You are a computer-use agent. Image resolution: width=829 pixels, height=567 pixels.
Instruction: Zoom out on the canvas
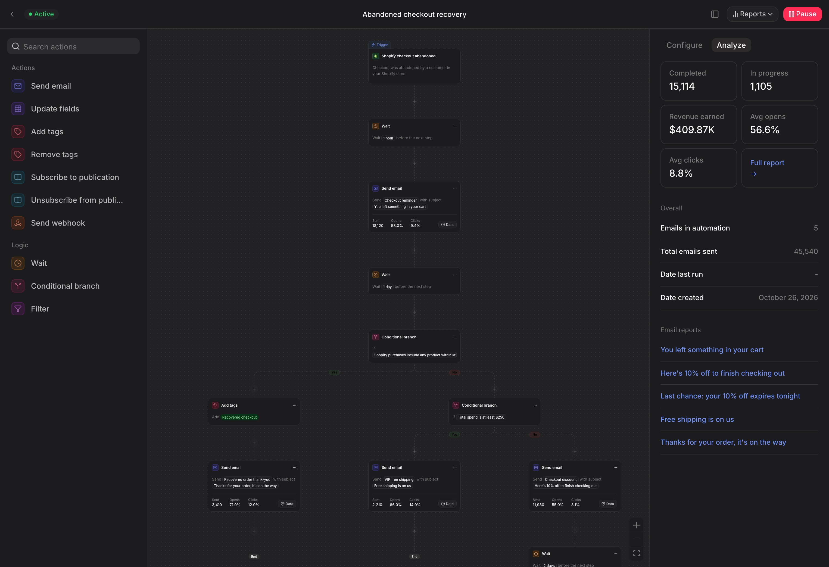click(636, 539)
